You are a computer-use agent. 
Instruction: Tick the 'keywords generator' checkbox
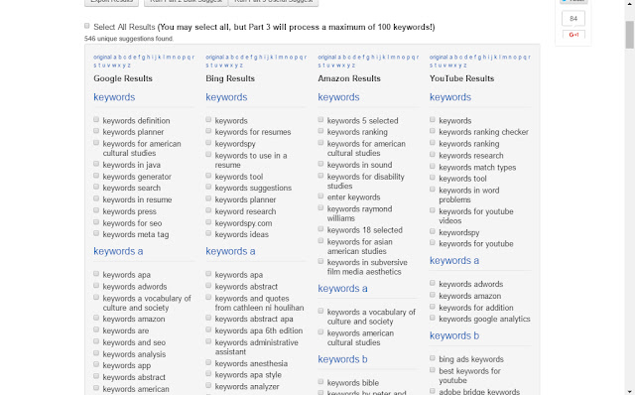(x=96, y=176)
